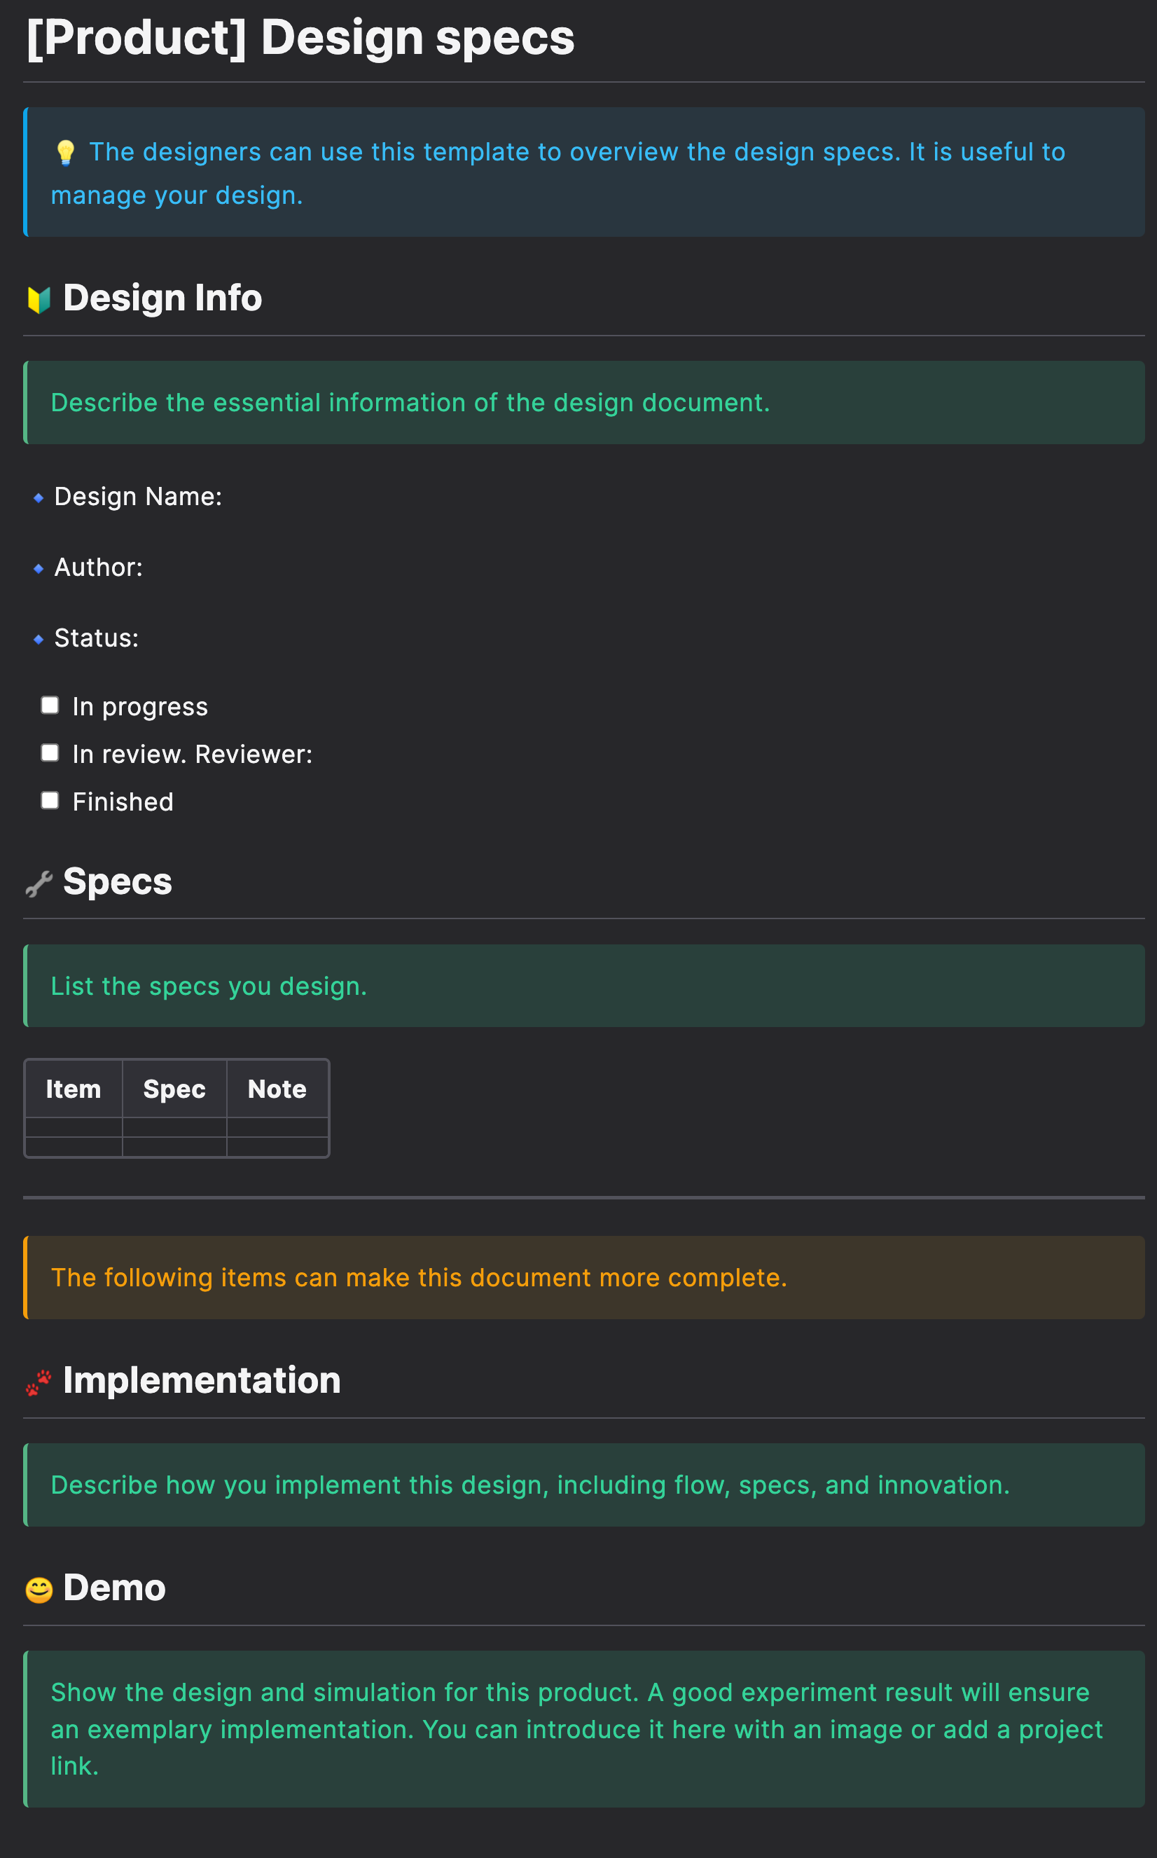The image size is (1157, 1858).
Task: Place cursor after the Design Name label
Action: (x=230, y=497)
